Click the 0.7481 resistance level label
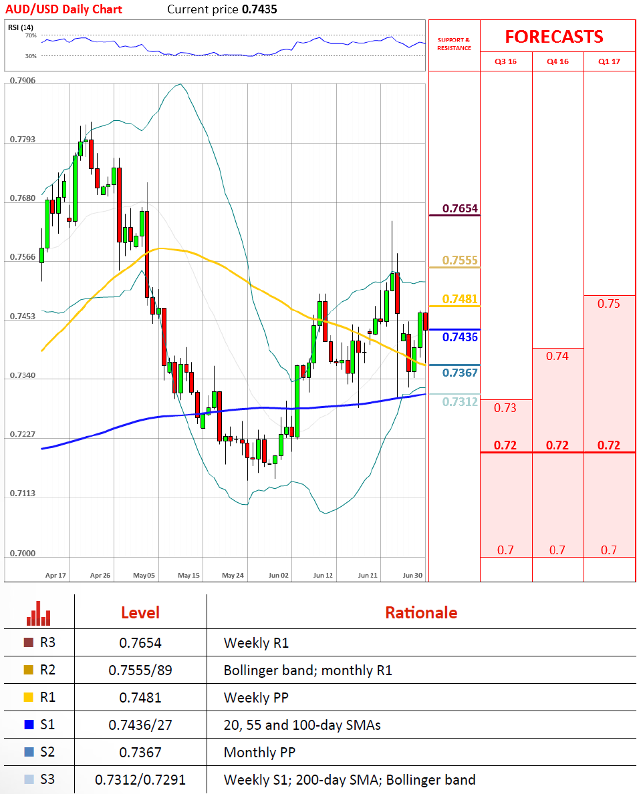The image size is (643, 794). point(460,299)
